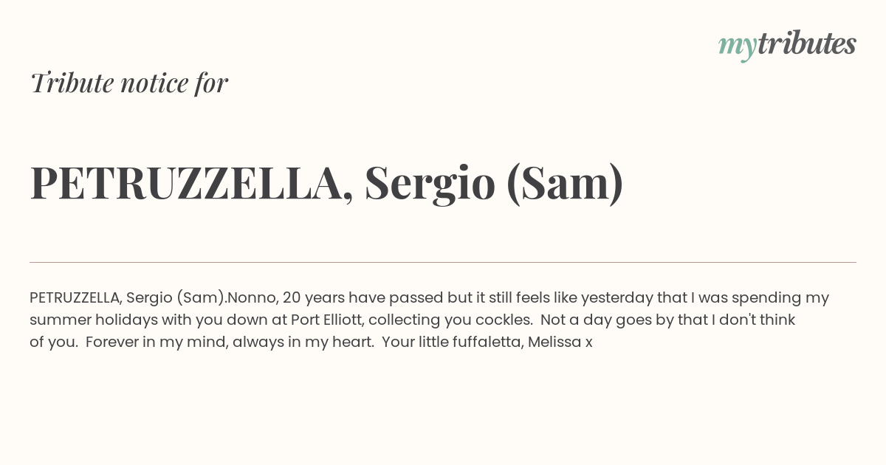
Task: Click "(Sam)" in the large title
Action: [x=565, y=184]
